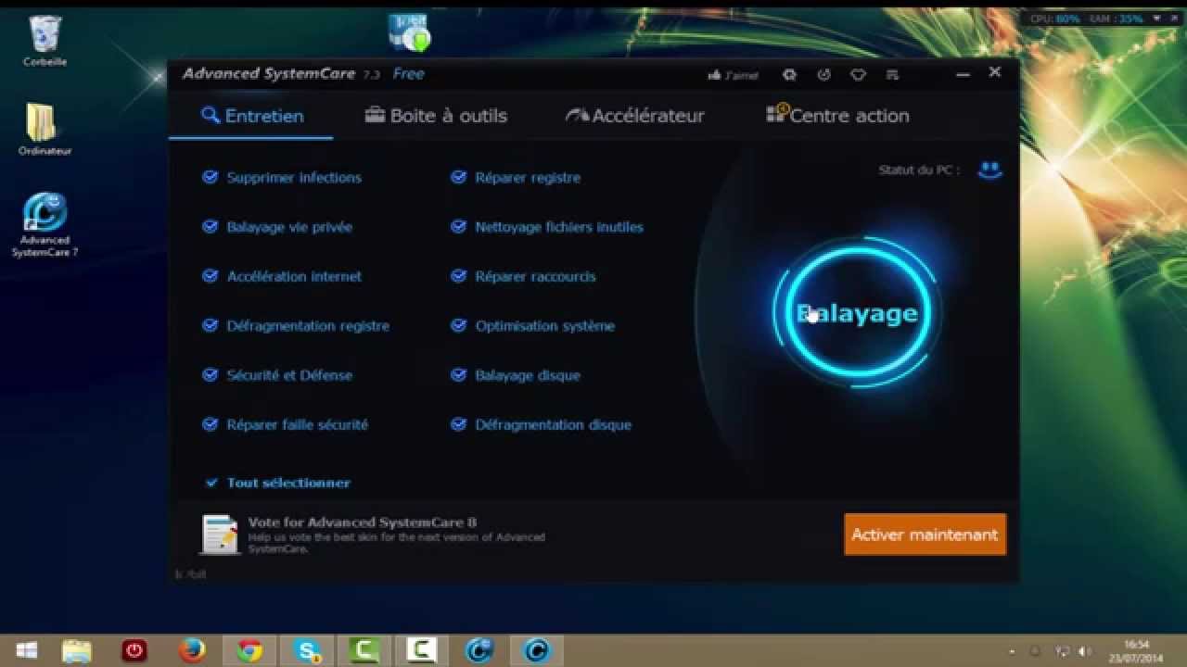Go to Centre action tab
This screenshot has width=1187, height=667.
837,115
